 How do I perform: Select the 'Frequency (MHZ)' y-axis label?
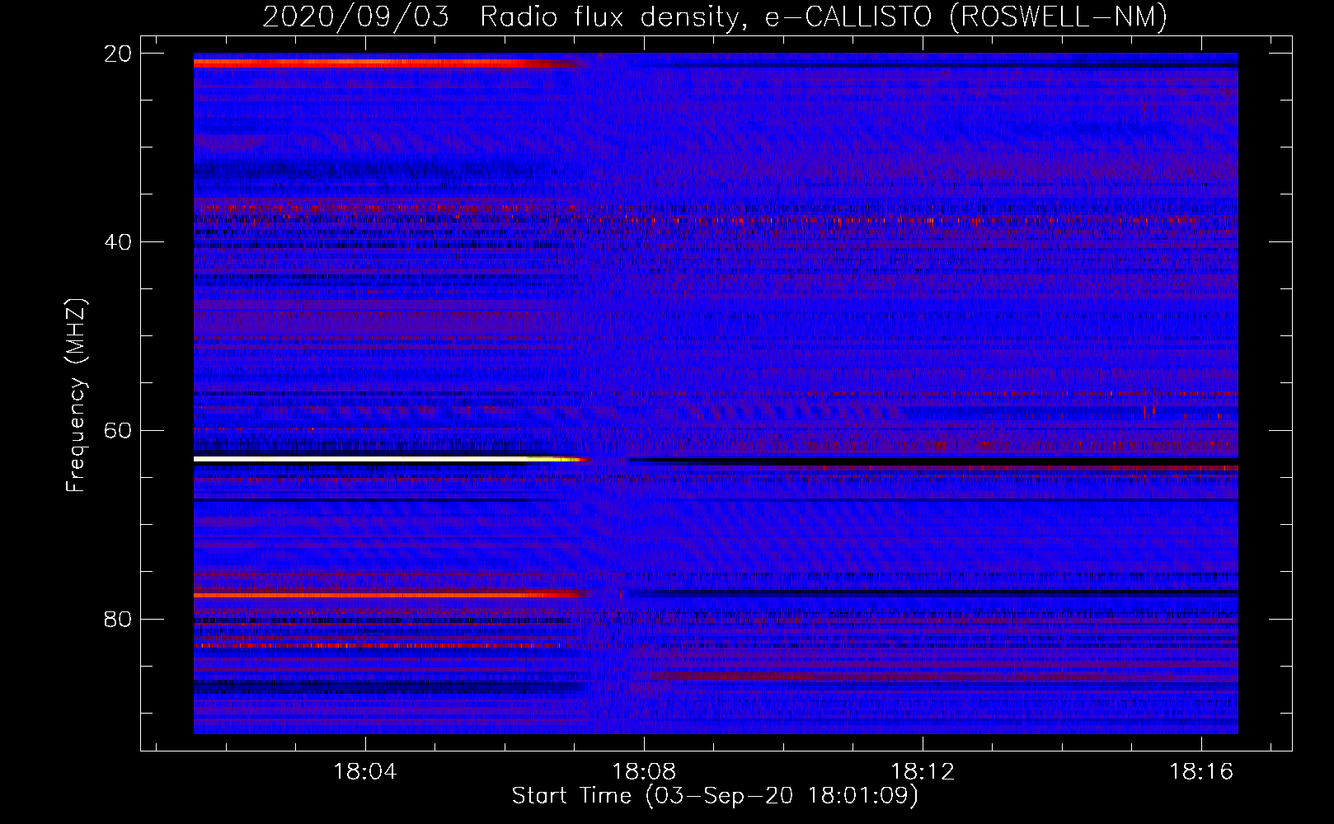[x=76, y=396]
